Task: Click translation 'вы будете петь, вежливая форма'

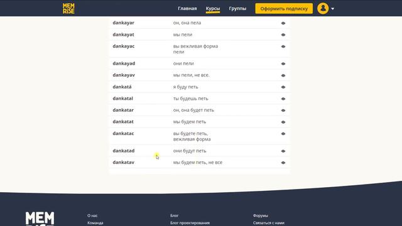Action: click(192, 136)
